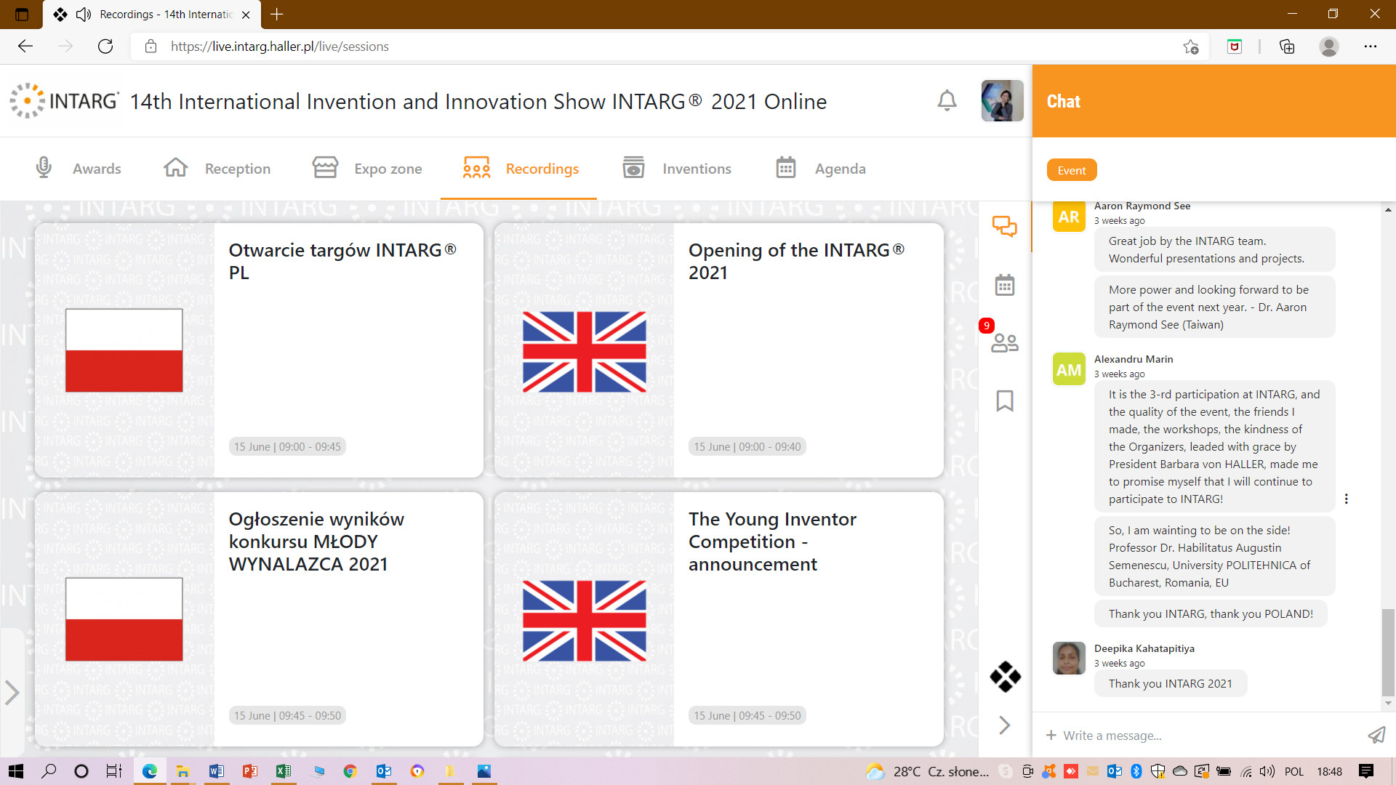The height and width of the screenshot is (785, 1396).
Task: Click the chat scrollbar thumb
Action: [1388, 653]
